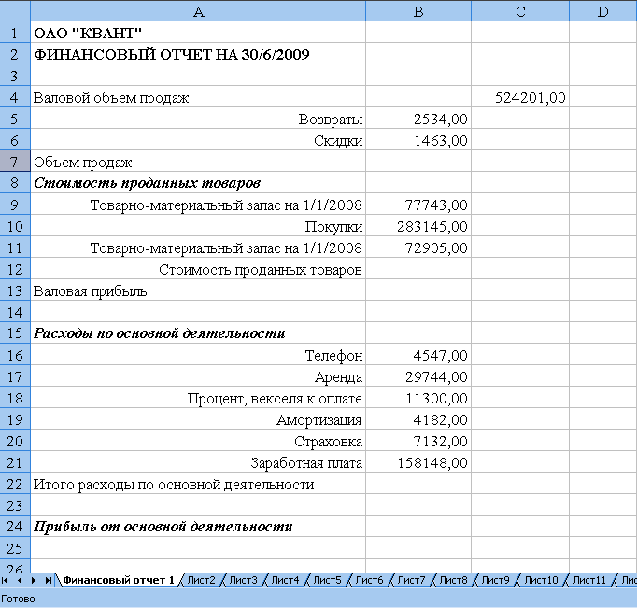637x608 pixels.
Task: Select the Страховка label cell
Action: [x=198, y=441]
